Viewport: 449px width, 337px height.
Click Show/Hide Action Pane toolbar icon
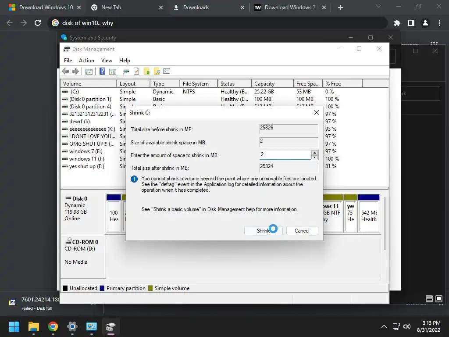tap(113, 72)
